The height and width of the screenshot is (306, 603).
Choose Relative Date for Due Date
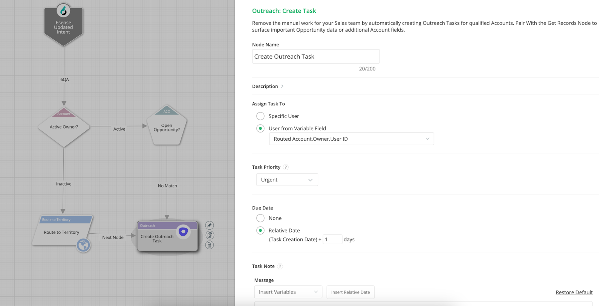(x=260, y=230)
